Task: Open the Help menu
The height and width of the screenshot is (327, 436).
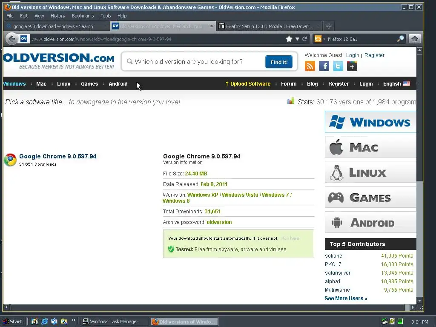Action: pyautogui.click(x=122, y=16)
